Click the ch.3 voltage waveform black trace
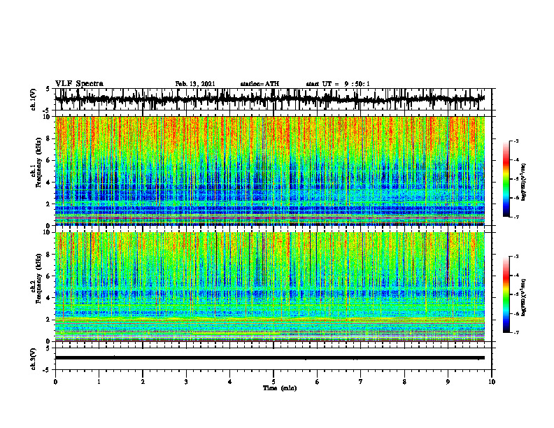This screenshot has width=554, height=428. [x=269, y=358]
